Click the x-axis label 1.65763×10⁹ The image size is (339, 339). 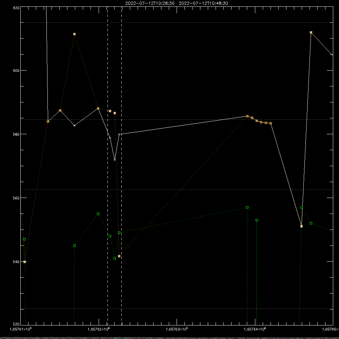point(177,329)
